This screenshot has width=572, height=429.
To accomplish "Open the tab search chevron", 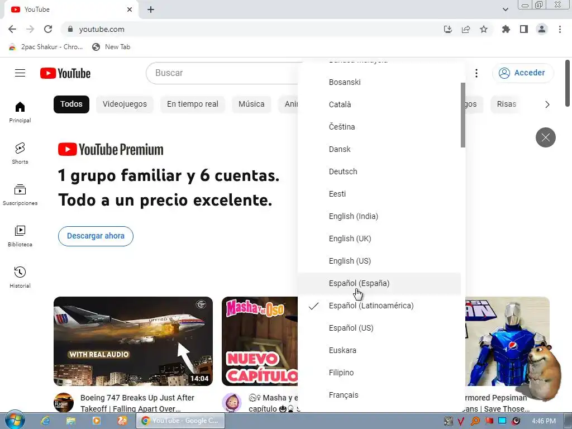I will click(x=506, y=9).
